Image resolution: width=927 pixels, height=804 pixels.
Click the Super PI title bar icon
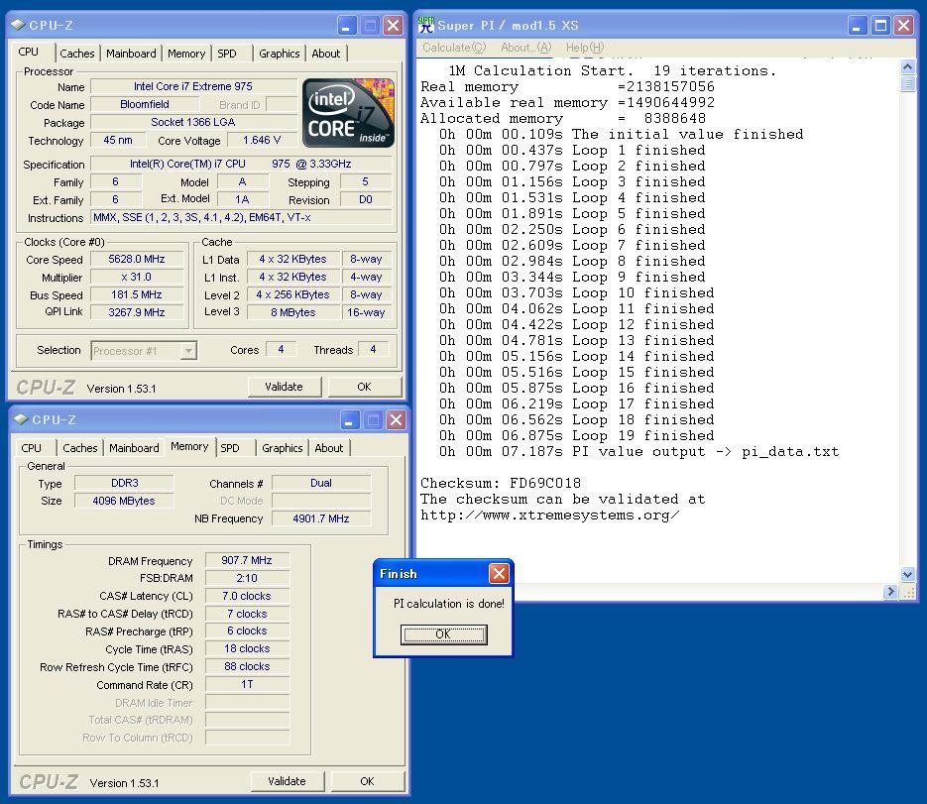pyautogui.click(x=425, y=25)
